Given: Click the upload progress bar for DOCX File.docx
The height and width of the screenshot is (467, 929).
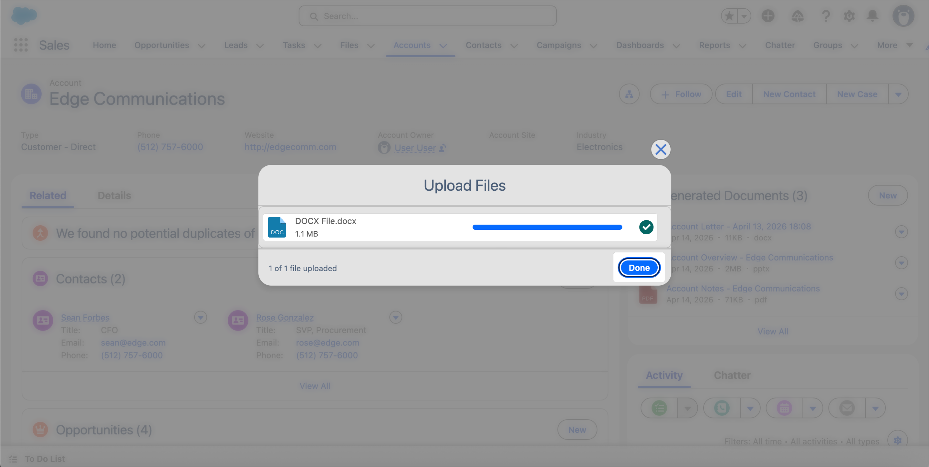Looking at the screenshot, I should 547,227.
